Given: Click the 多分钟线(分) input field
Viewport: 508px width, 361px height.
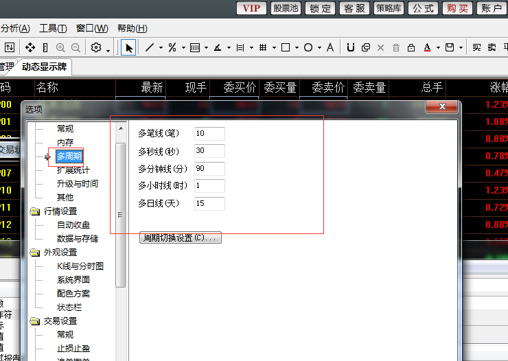Looking at the screenshot, I should tap(209, 168).
